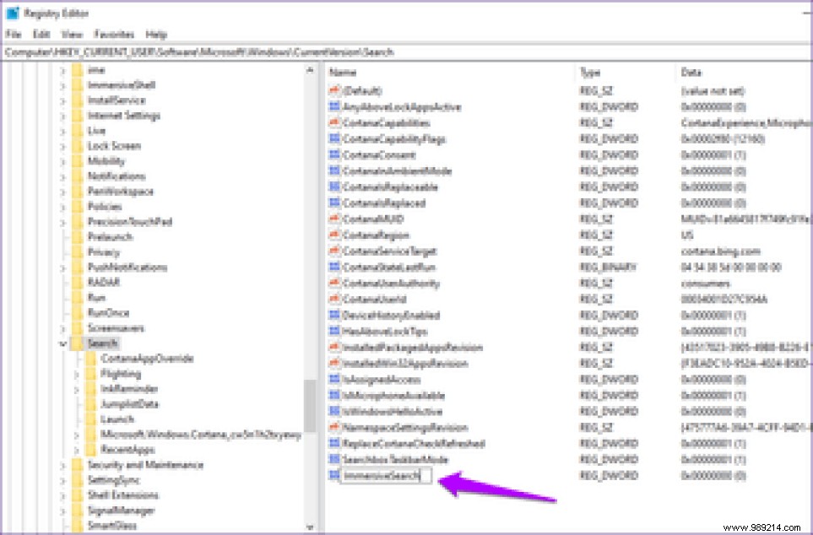Viewport: 813px width, 535px height.
Task: Open the Favorites menu
Action: coord(114,35)
